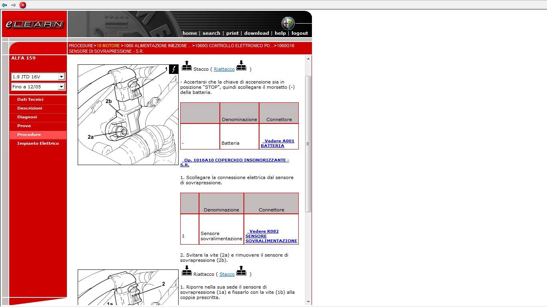Click the Batteria table cell
This screenshot has height=307, width=547.
click(x=239, y=137)
